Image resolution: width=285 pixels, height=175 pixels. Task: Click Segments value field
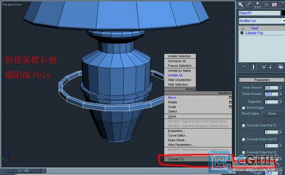pyautogui.click(x=271, y=102)
